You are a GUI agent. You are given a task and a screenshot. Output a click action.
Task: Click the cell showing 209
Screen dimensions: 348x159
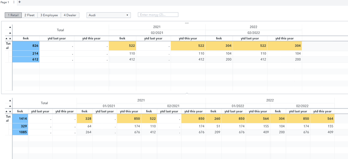[213, 132]
